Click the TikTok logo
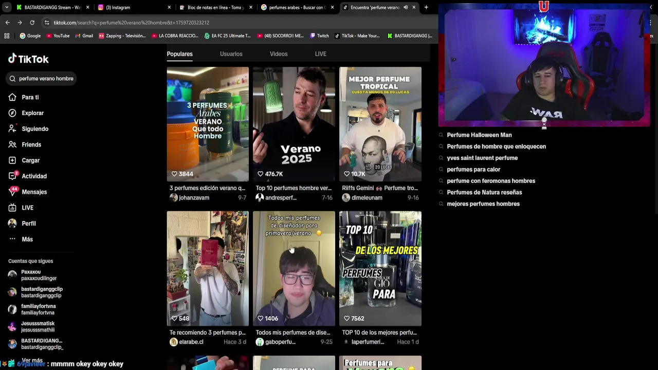Viewport: 658px width, 370px height. tap(28, 59)
